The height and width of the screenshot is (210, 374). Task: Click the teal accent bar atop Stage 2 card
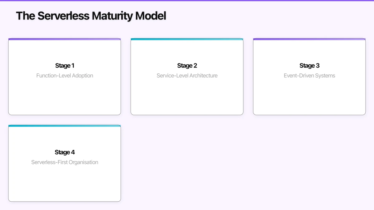tap(187, 39)
